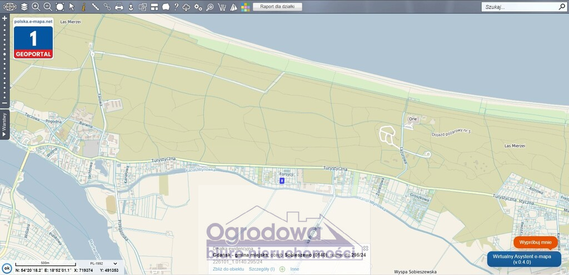Select the zoom out magnifier tool
The image size is (569, 275).
click(48, 7)
